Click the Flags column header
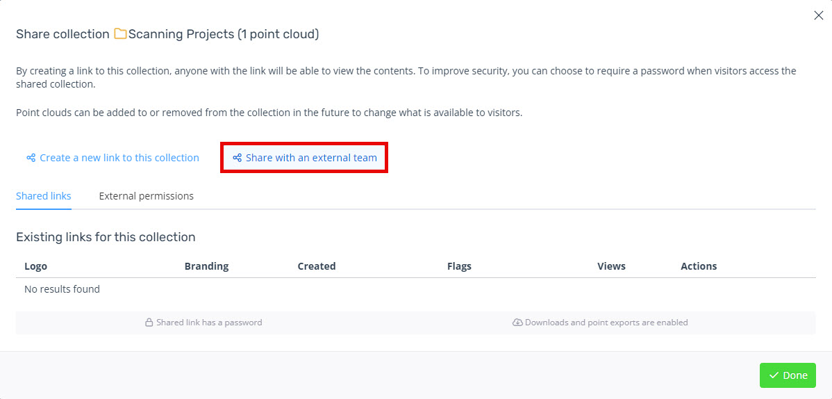832x399 pixels. 460,266
